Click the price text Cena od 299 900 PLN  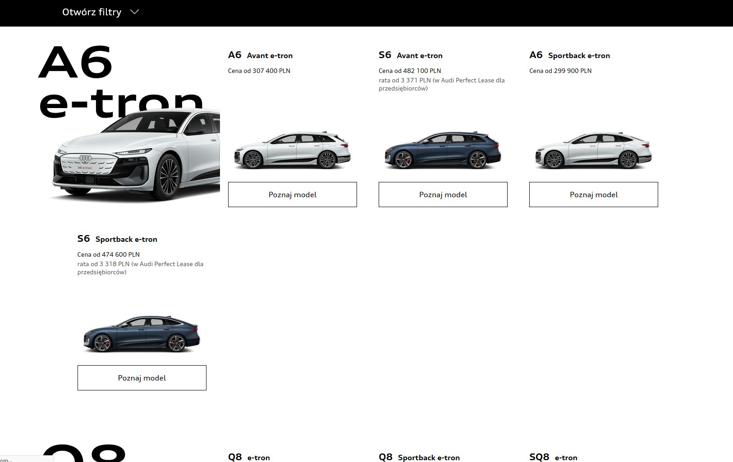click(x=560, y=71)
